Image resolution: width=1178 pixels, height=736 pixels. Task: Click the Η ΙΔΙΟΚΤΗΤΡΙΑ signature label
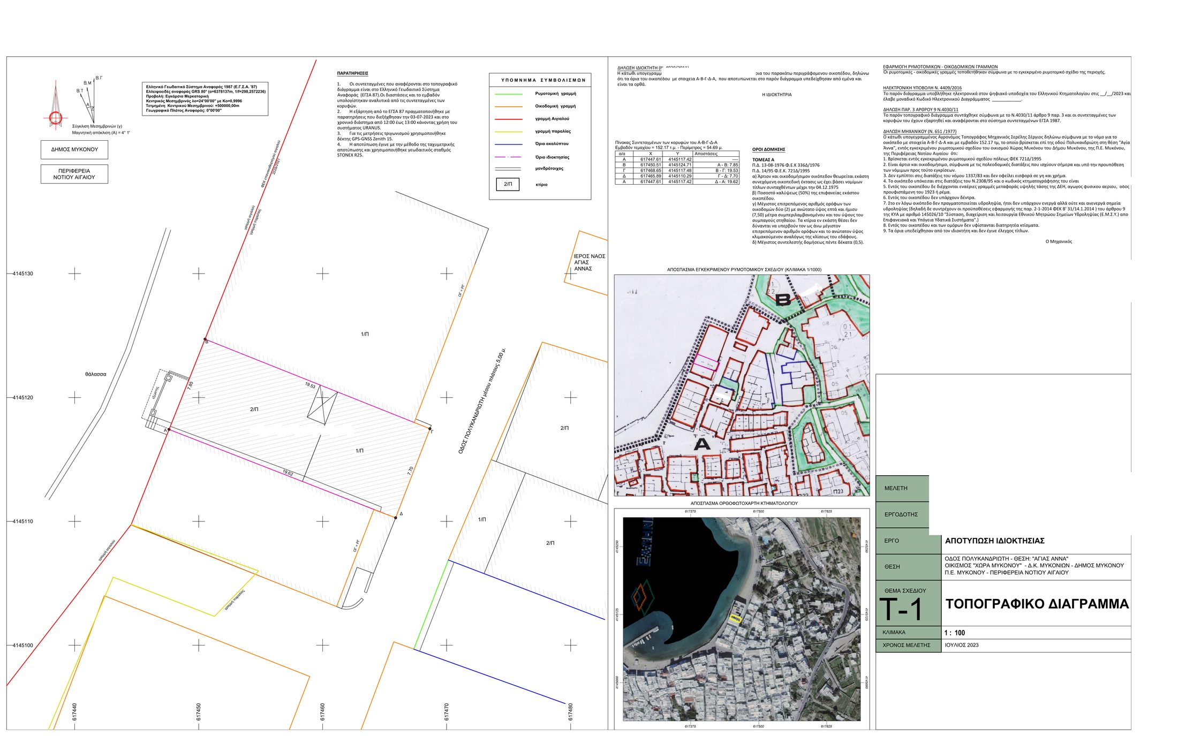(776, 95)
